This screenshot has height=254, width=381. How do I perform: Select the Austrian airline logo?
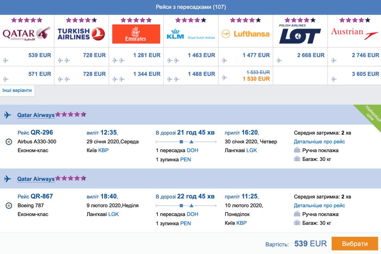(355, 34)
